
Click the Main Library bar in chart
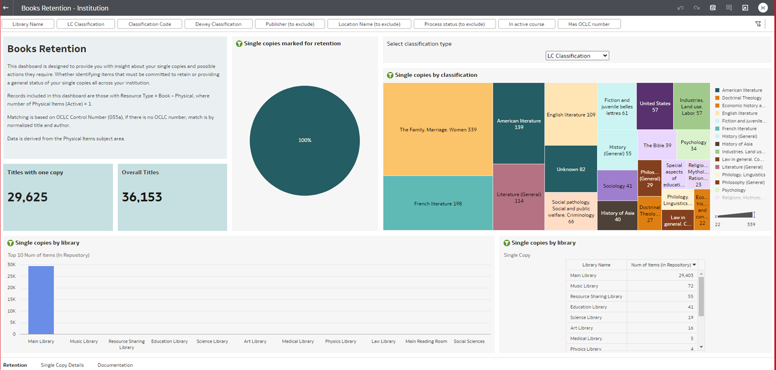(x=41, y=300)
